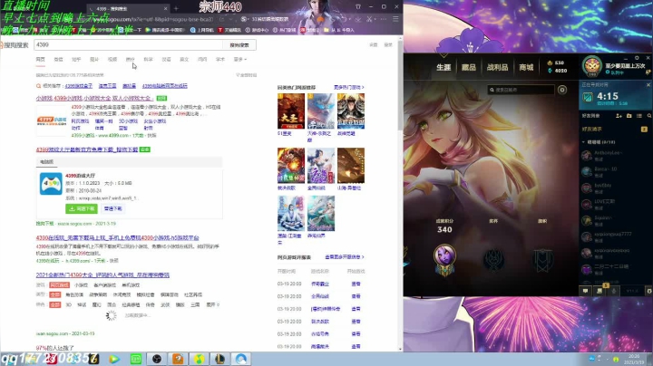
Task: Open QQ Music yellow icon on taskbar
Action: 199,359
